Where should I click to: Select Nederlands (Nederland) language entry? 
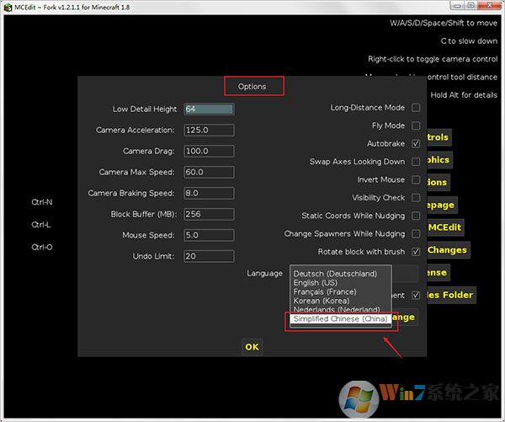click(x=336, y=310)
